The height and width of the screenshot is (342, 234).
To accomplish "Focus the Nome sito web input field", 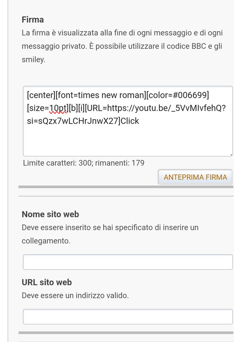I will [x=128, y=262].
